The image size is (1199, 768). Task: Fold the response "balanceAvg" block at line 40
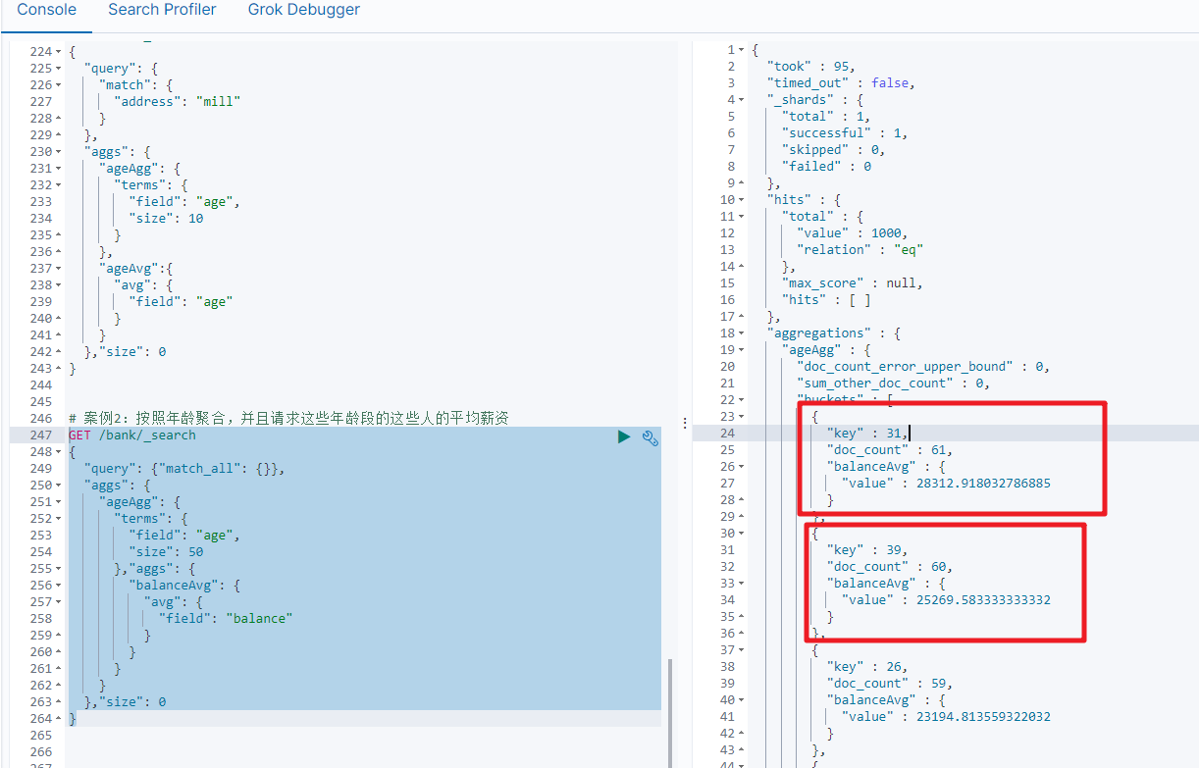click(x=741, y=699)
